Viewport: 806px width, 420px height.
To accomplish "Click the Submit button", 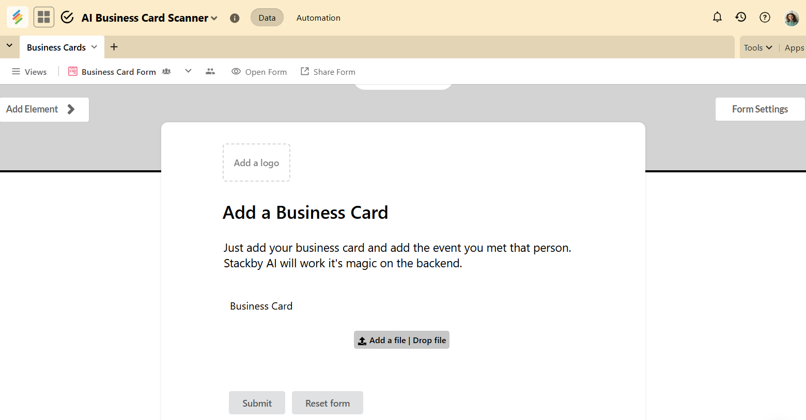I will click(x=257, y=402).
